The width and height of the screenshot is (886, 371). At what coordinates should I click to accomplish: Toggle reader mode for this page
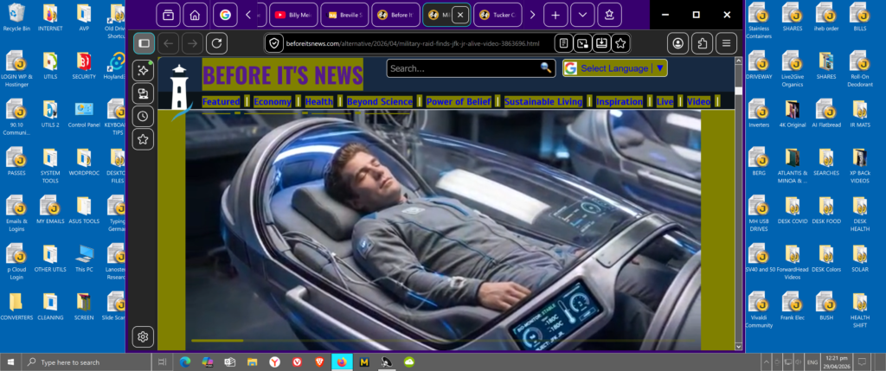tap(563, 43)
